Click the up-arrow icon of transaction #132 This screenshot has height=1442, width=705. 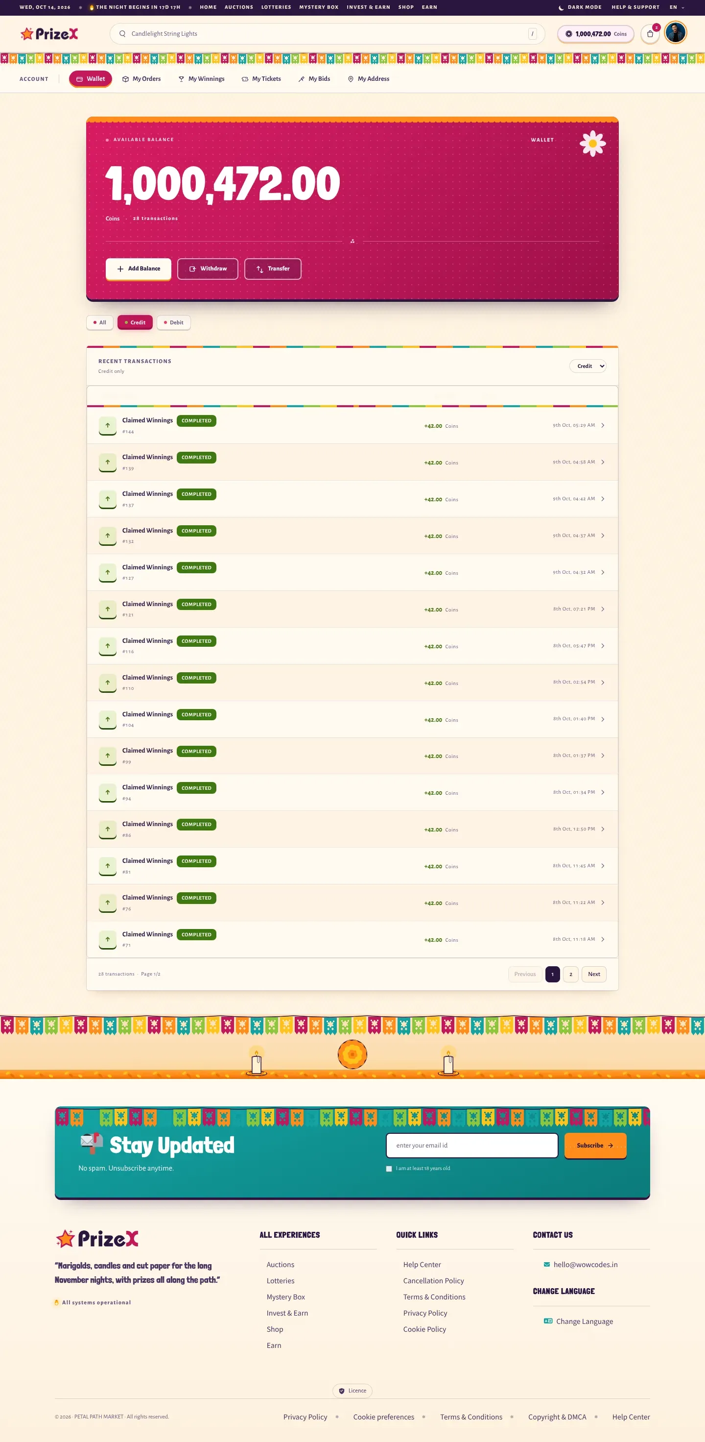(107, 536)
